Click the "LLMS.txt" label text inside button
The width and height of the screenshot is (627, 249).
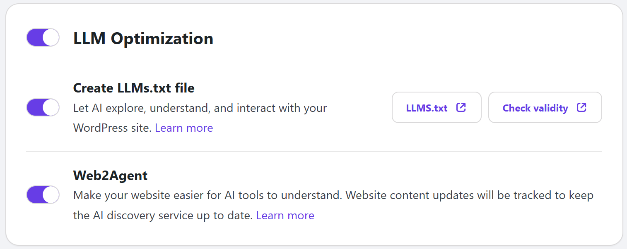click(427, 108)
